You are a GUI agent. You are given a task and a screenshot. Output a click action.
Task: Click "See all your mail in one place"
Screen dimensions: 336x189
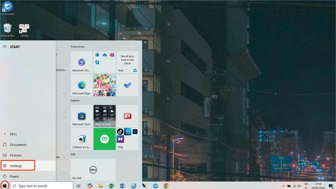pos(127,60)
